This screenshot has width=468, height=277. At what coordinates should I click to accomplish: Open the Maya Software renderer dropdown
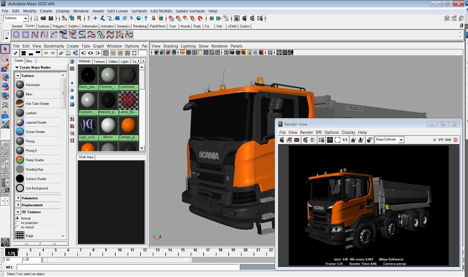click(x=401, y=140)
